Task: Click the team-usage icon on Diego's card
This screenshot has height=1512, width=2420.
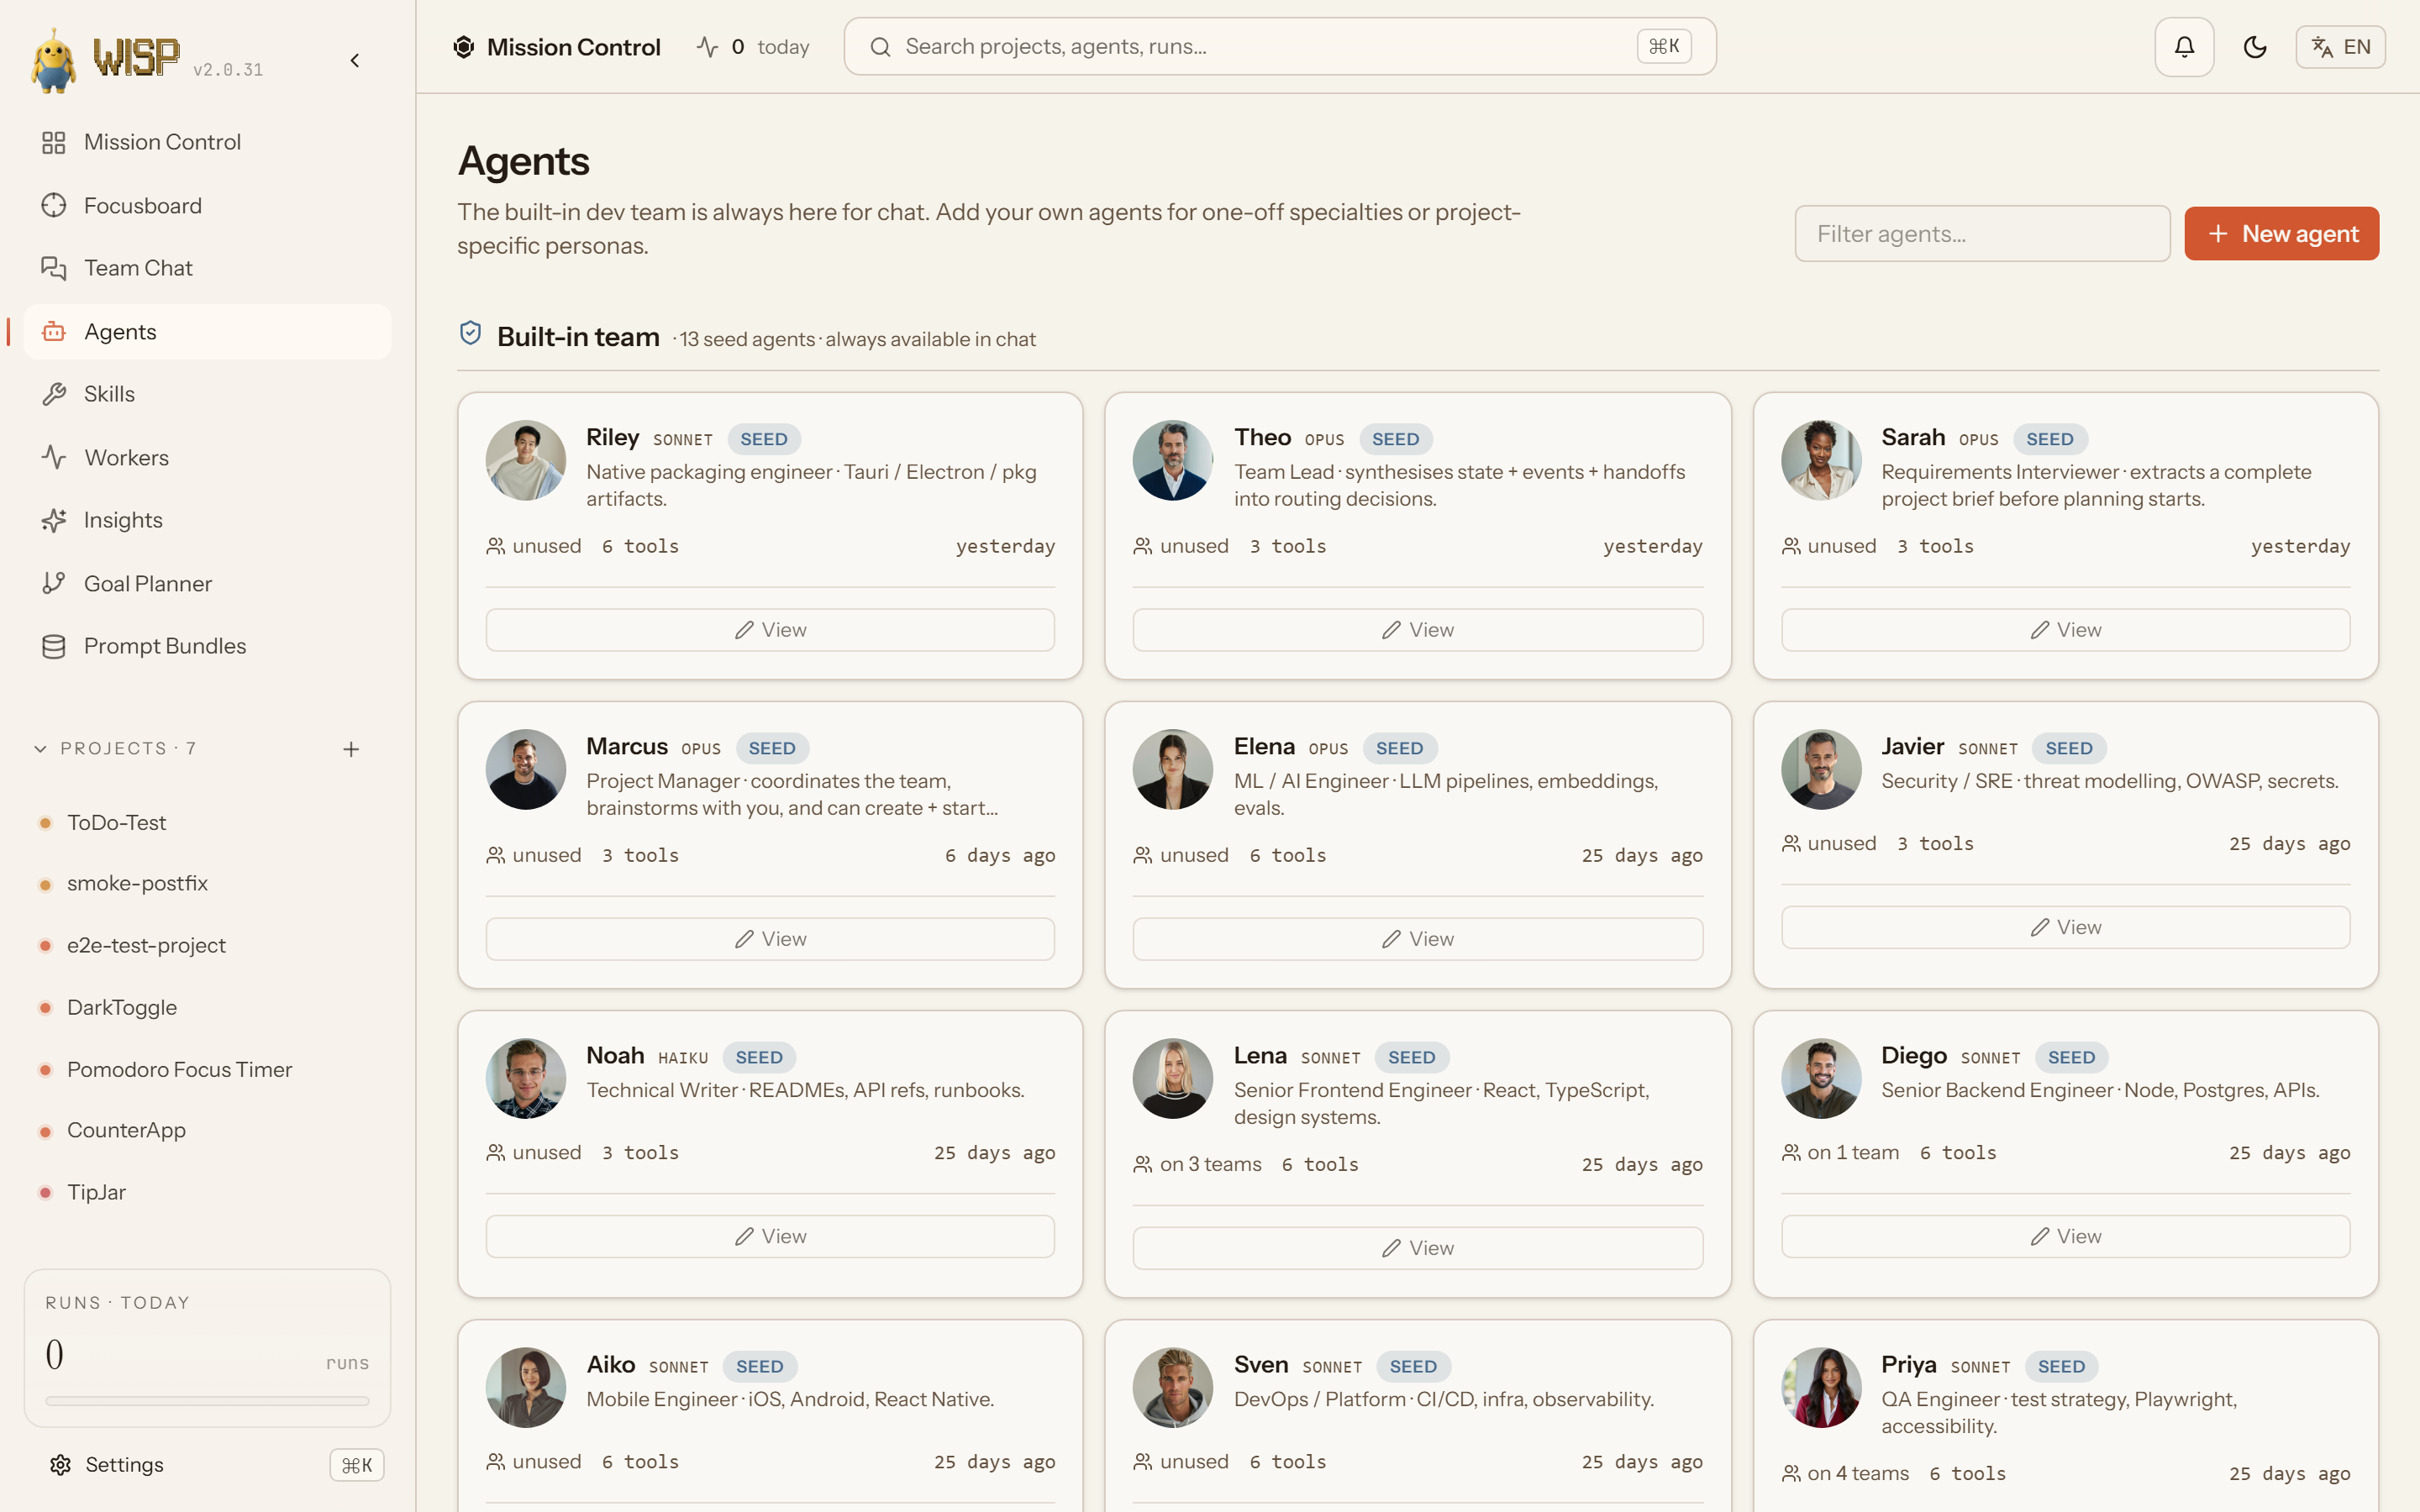Action: tap(1791, 1152)
